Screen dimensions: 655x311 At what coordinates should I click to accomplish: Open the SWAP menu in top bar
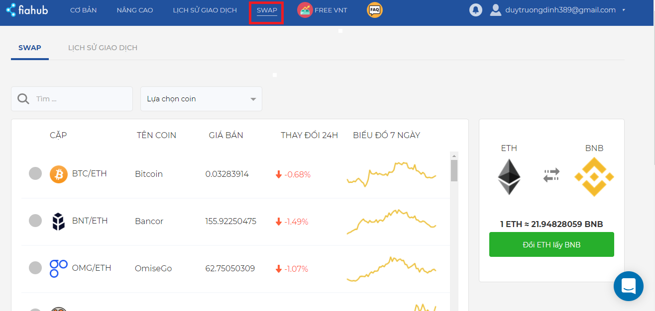pos(267,10)
